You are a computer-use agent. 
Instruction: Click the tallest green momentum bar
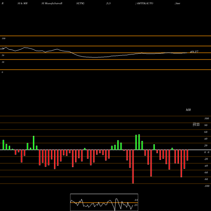139,142
